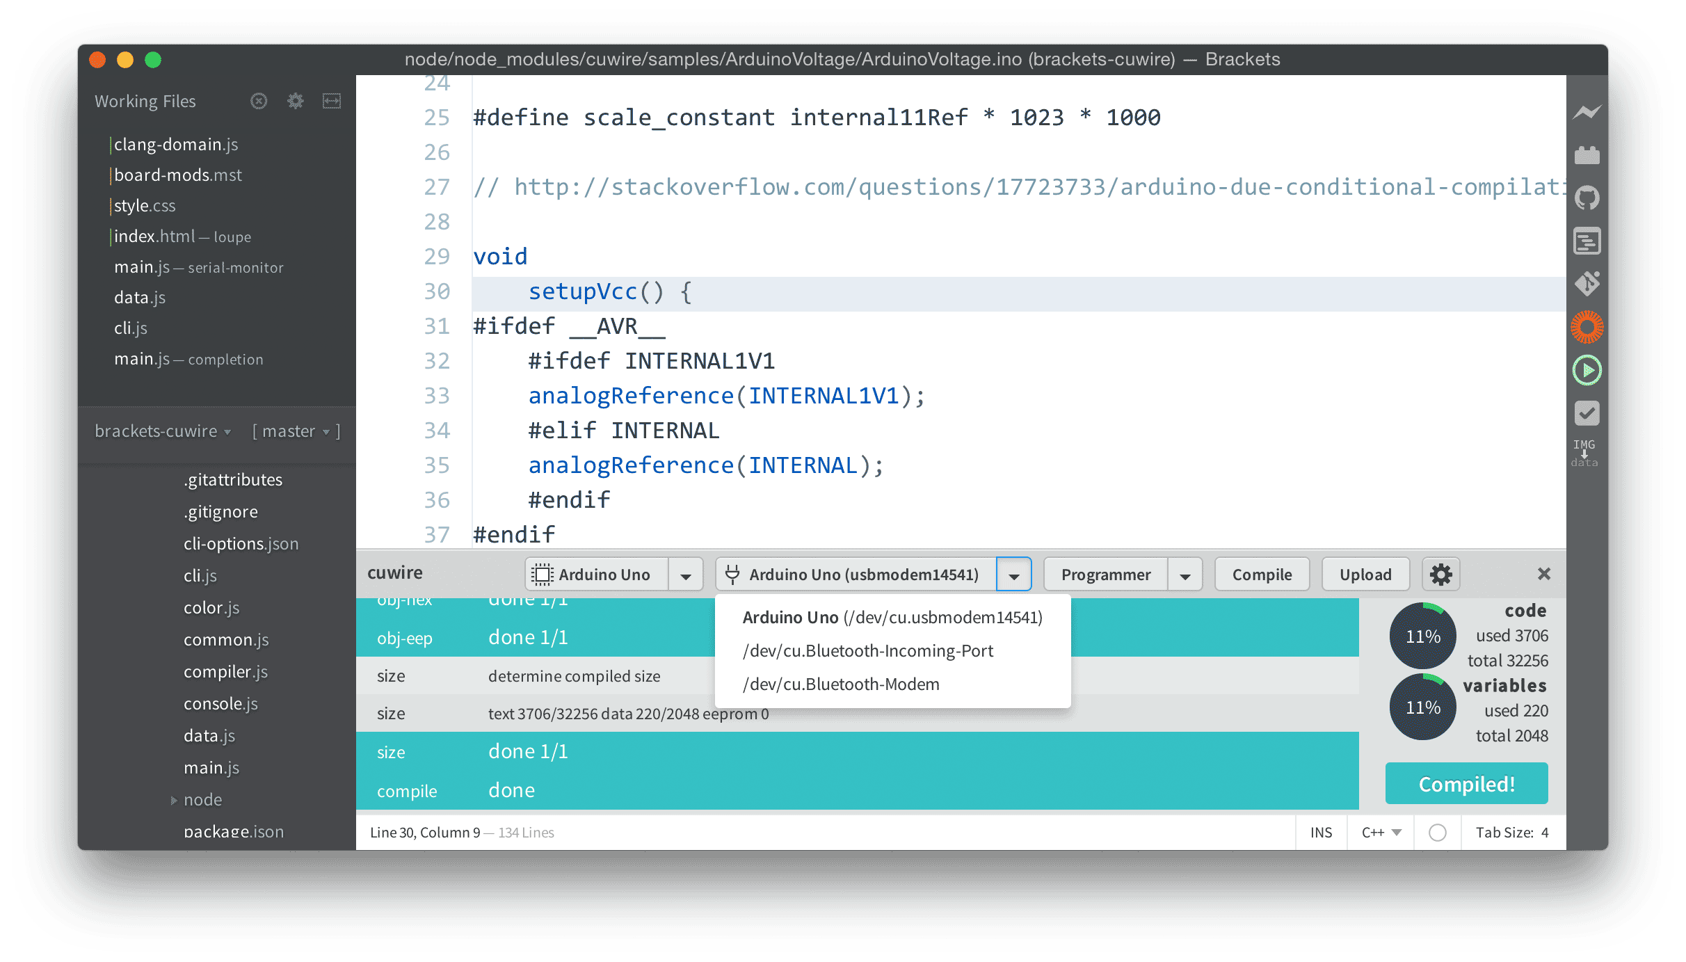The image size is (1686, 962).
Task: Click the Live Preview lightning icon
Action: coord(1587,112)
